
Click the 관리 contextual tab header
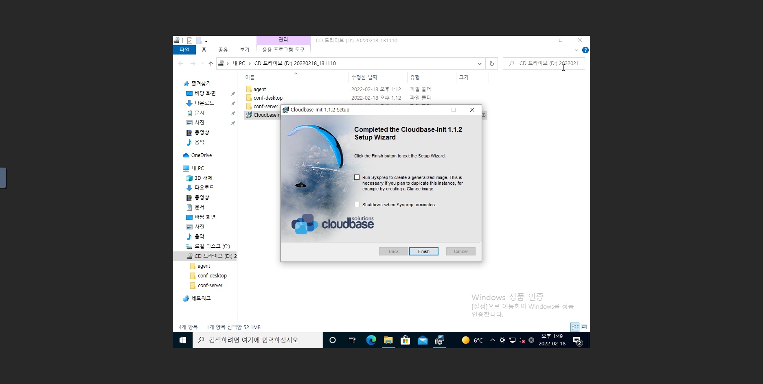click(x=283, y=40)
